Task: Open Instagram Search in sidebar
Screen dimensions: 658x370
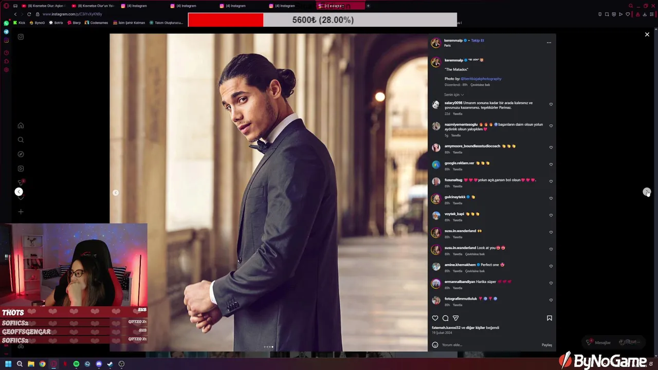Action: coord(21,140)
